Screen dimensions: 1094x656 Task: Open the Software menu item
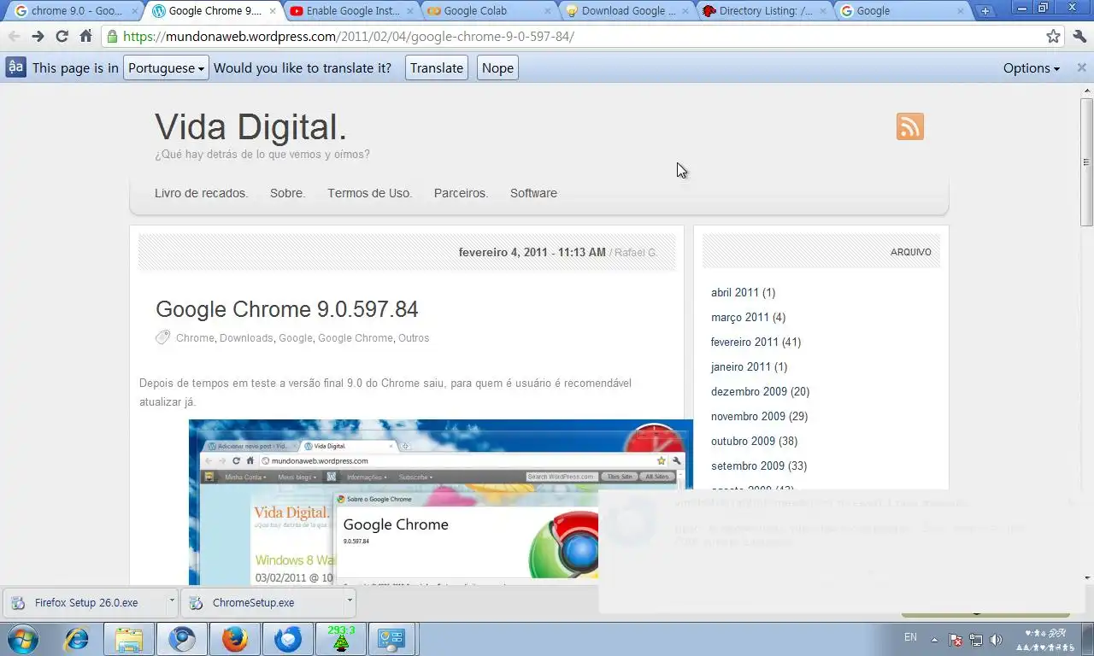[533, 193]
